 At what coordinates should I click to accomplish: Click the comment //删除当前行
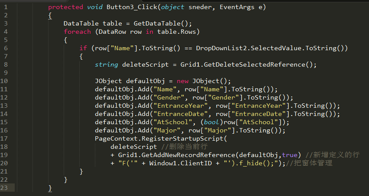click(184, 147)
